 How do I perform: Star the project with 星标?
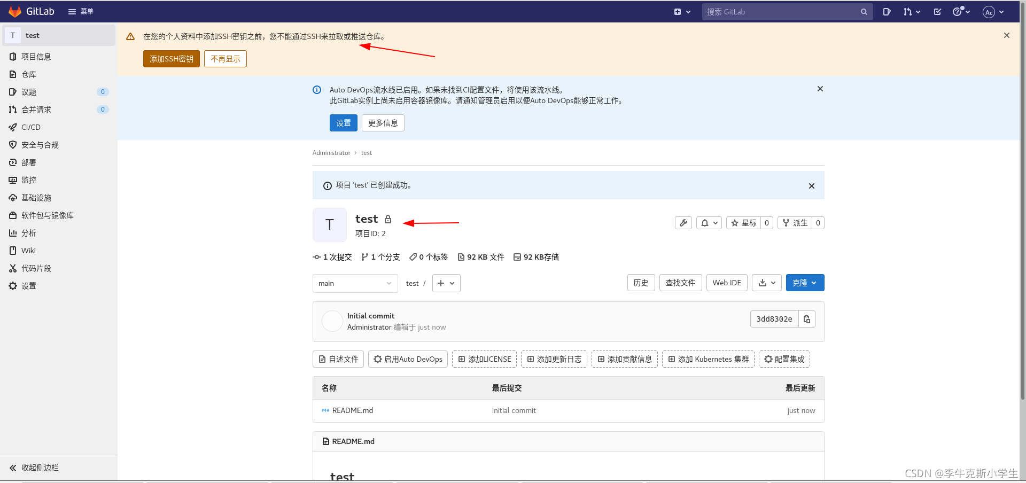744,223
